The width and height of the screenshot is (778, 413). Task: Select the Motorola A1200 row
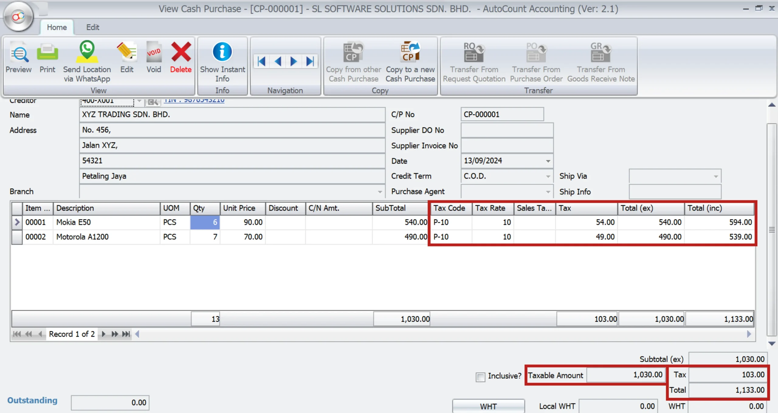82,237
